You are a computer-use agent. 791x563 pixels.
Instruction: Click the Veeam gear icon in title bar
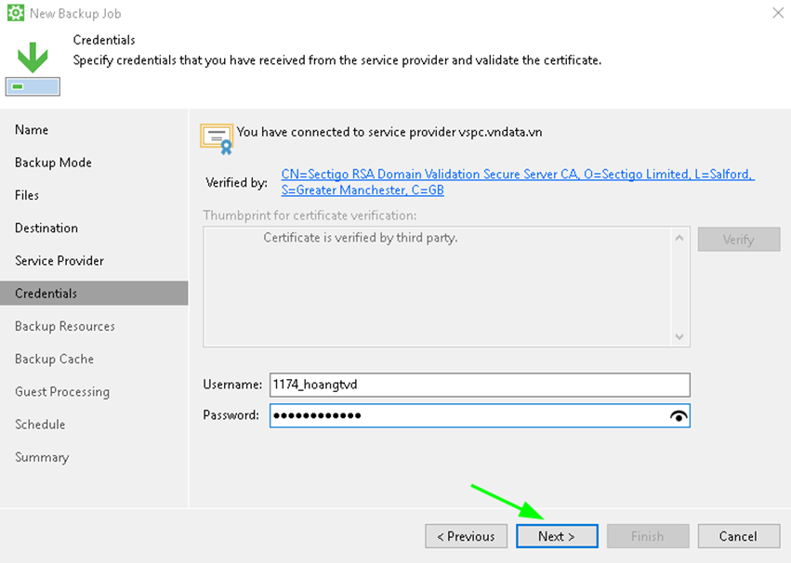pyautogui.click(x=15, y=14)
